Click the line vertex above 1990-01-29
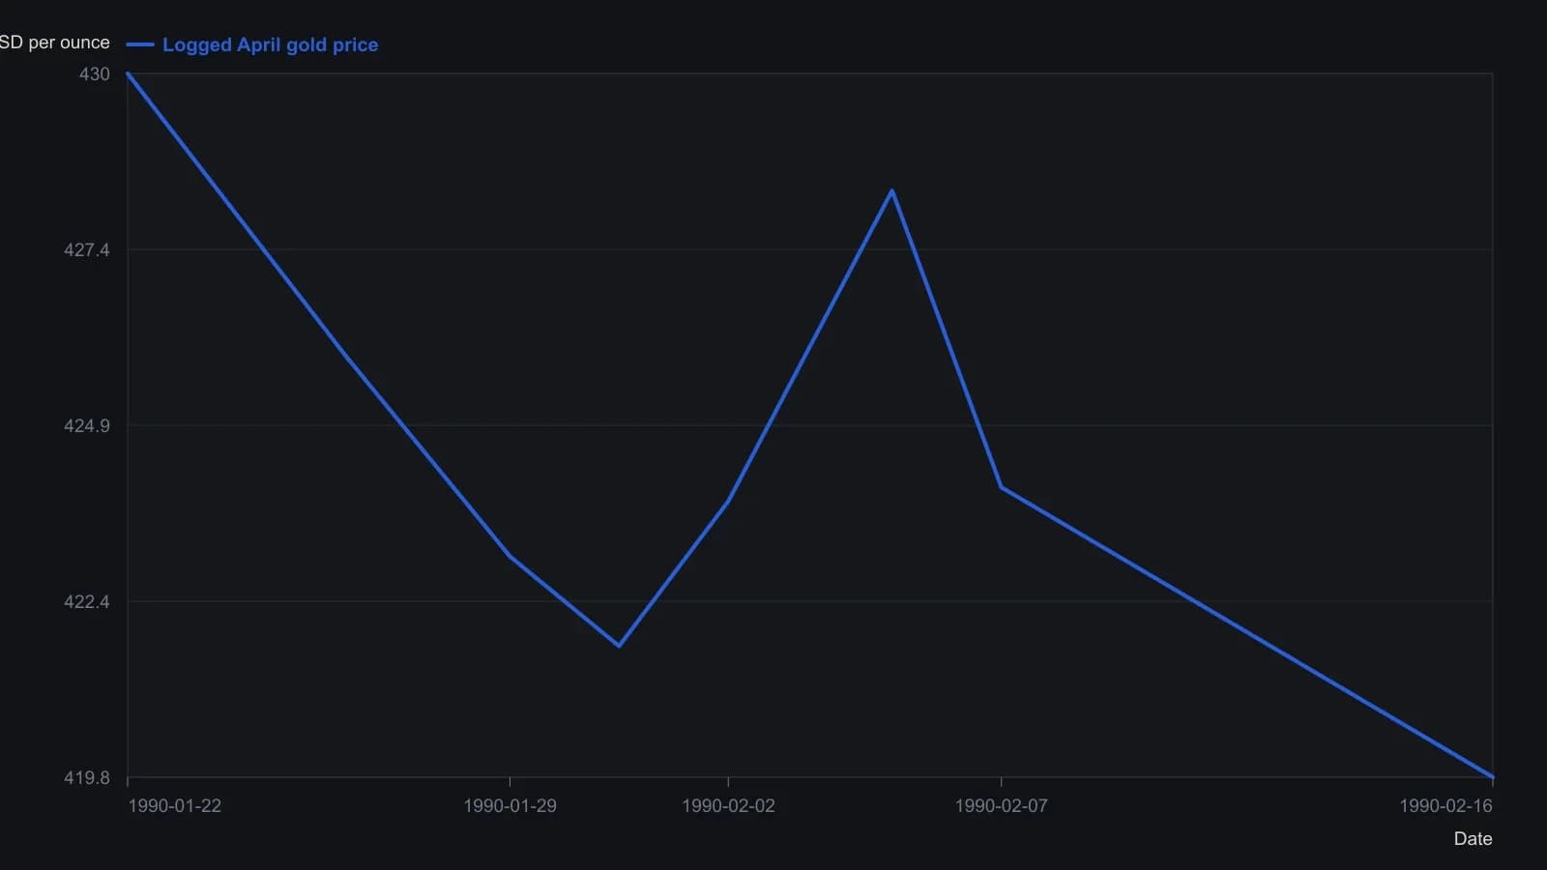1547x870 pixels. tap(510, 556)
